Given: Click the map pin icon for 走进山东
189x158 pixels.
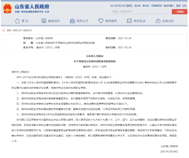Looking at the screenshot, I should click(x=158, y=21).
